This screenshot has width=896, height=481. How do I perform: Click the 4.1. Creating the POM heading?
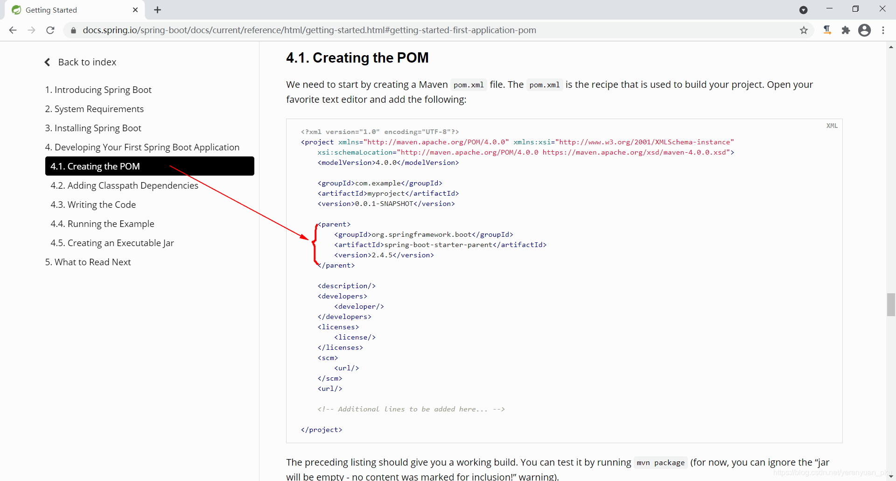[x=357, y=57]
